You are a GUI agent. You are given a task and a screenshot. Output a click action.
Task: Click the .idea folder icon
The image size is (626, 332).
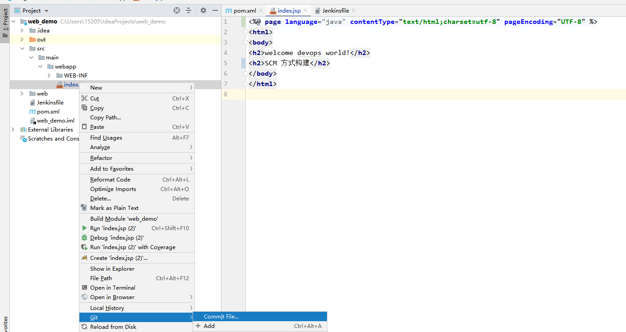[x=32, y=30]
